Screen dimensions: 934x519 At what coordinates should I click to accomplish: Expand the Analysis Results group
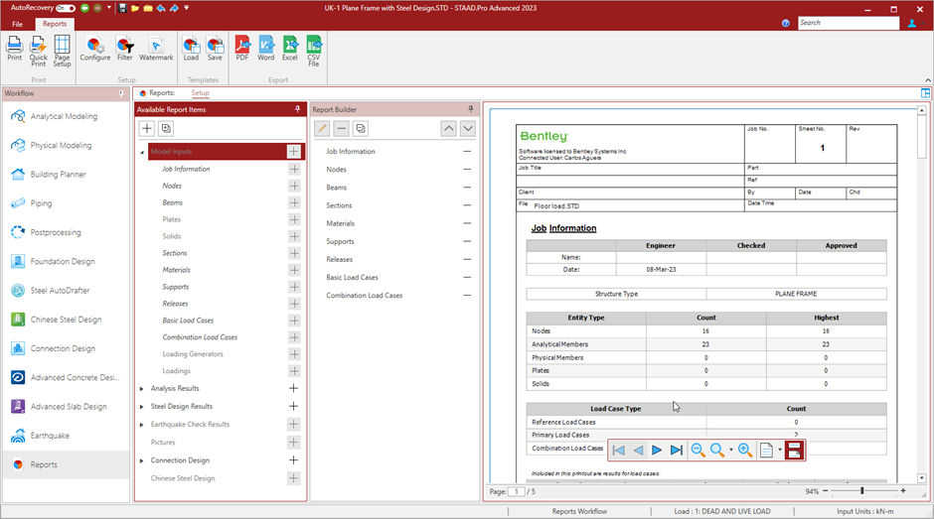pyautogui.click(x=142, y=389)
